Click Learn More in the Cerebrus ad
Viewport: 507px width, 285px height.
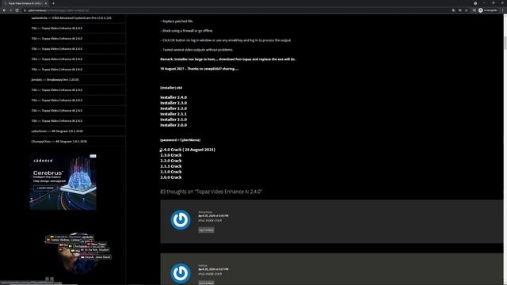pyautogui.click(x=45, y=188)
